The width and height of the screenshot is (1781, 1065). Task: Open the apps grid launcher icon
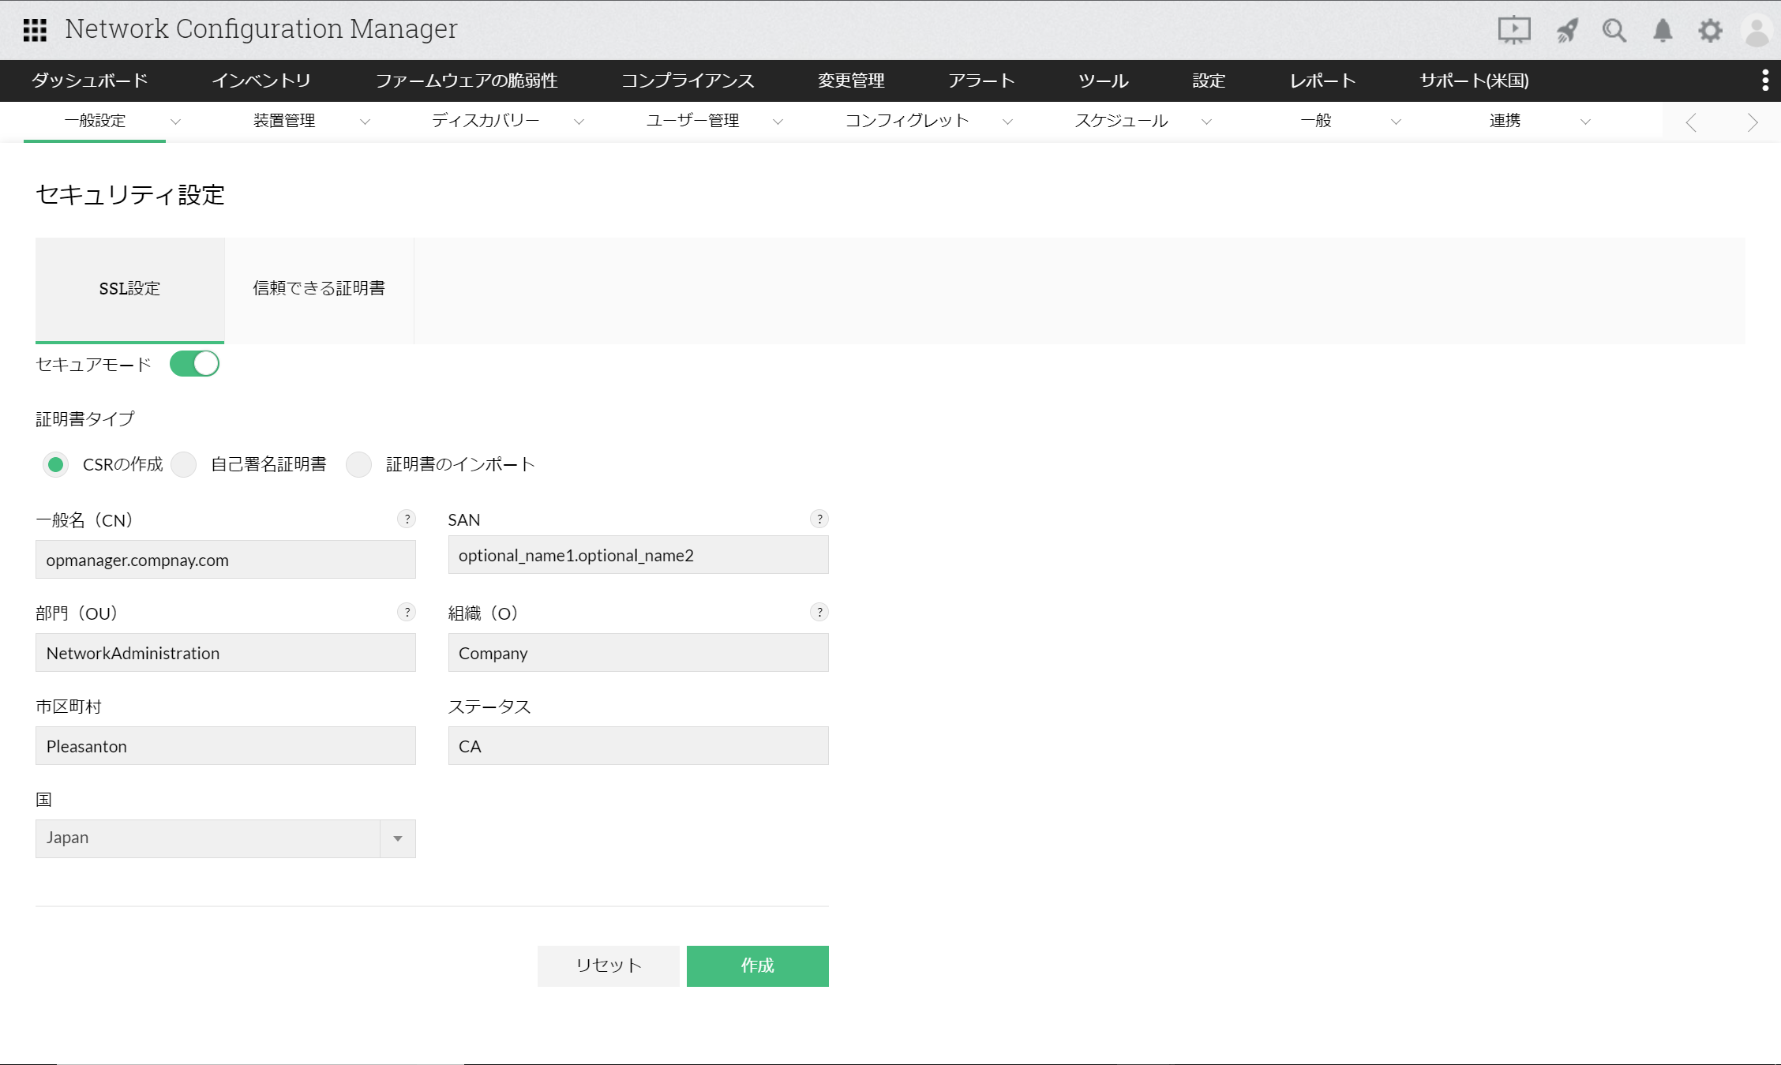[35, 30]
